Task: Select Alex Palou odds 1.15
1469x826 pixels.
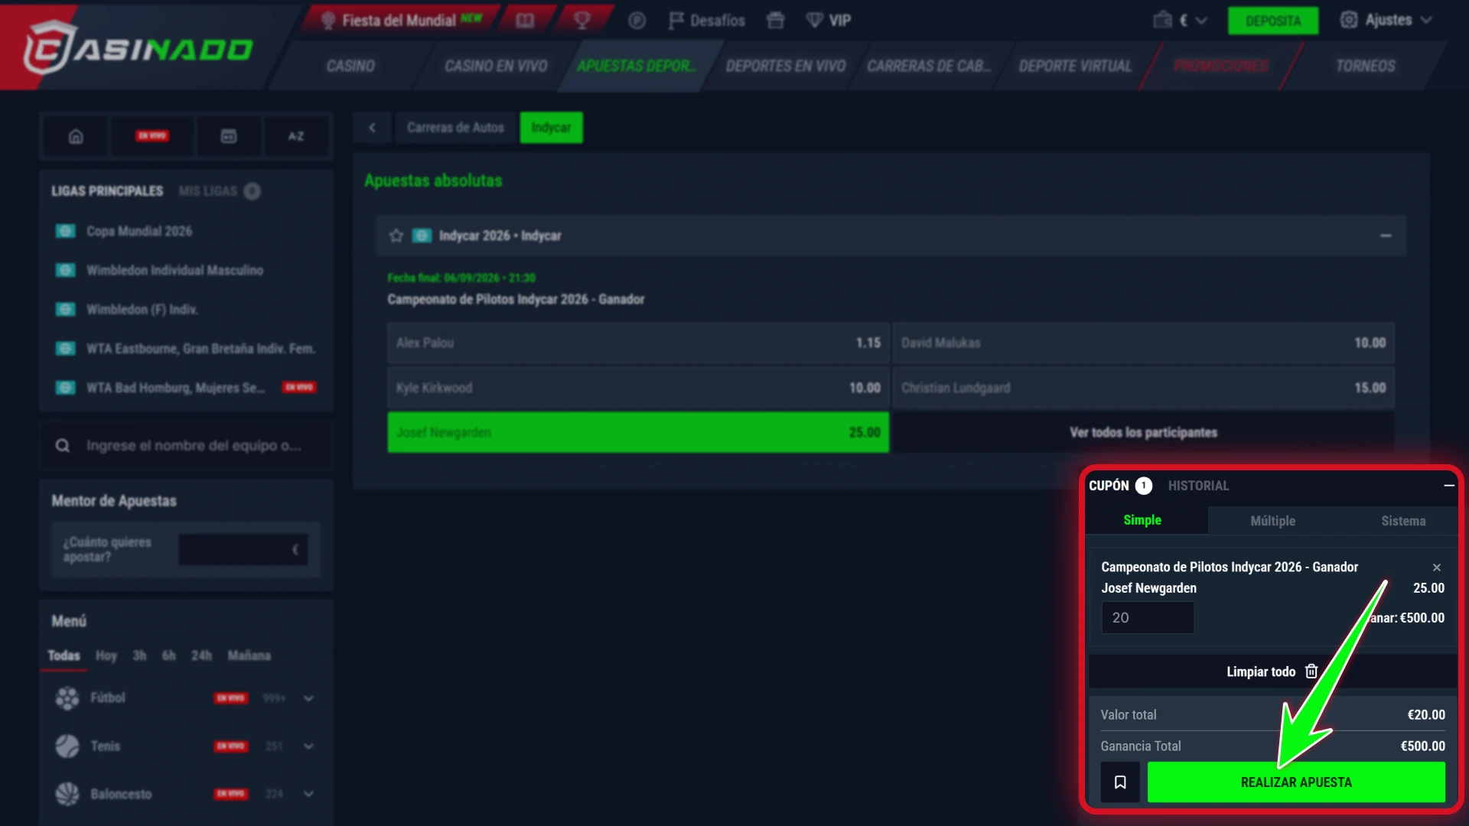Action: 638,343
